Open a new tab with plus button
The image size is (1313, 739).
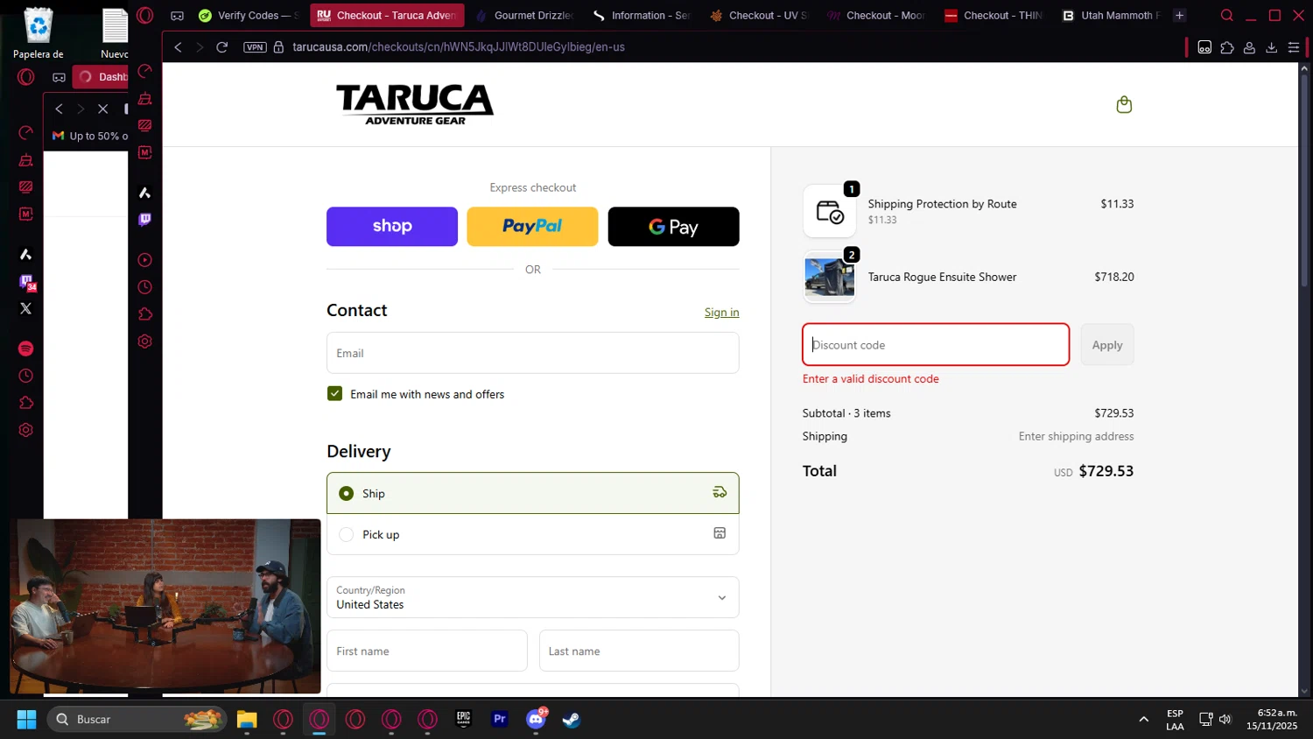click(1179, 16)
